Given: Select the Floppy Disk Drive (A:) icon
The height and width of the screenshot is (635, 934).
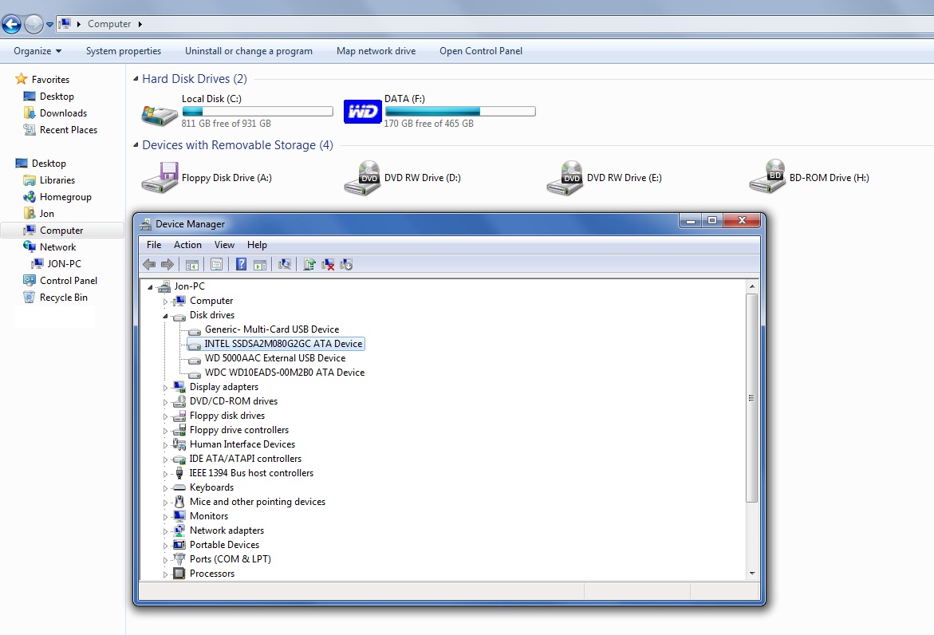Looking at the screenshot, I should point(160,178).
